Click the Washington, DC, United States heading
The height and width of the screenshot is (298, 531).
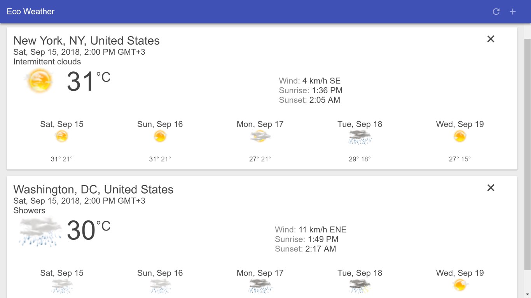(93, 190)
